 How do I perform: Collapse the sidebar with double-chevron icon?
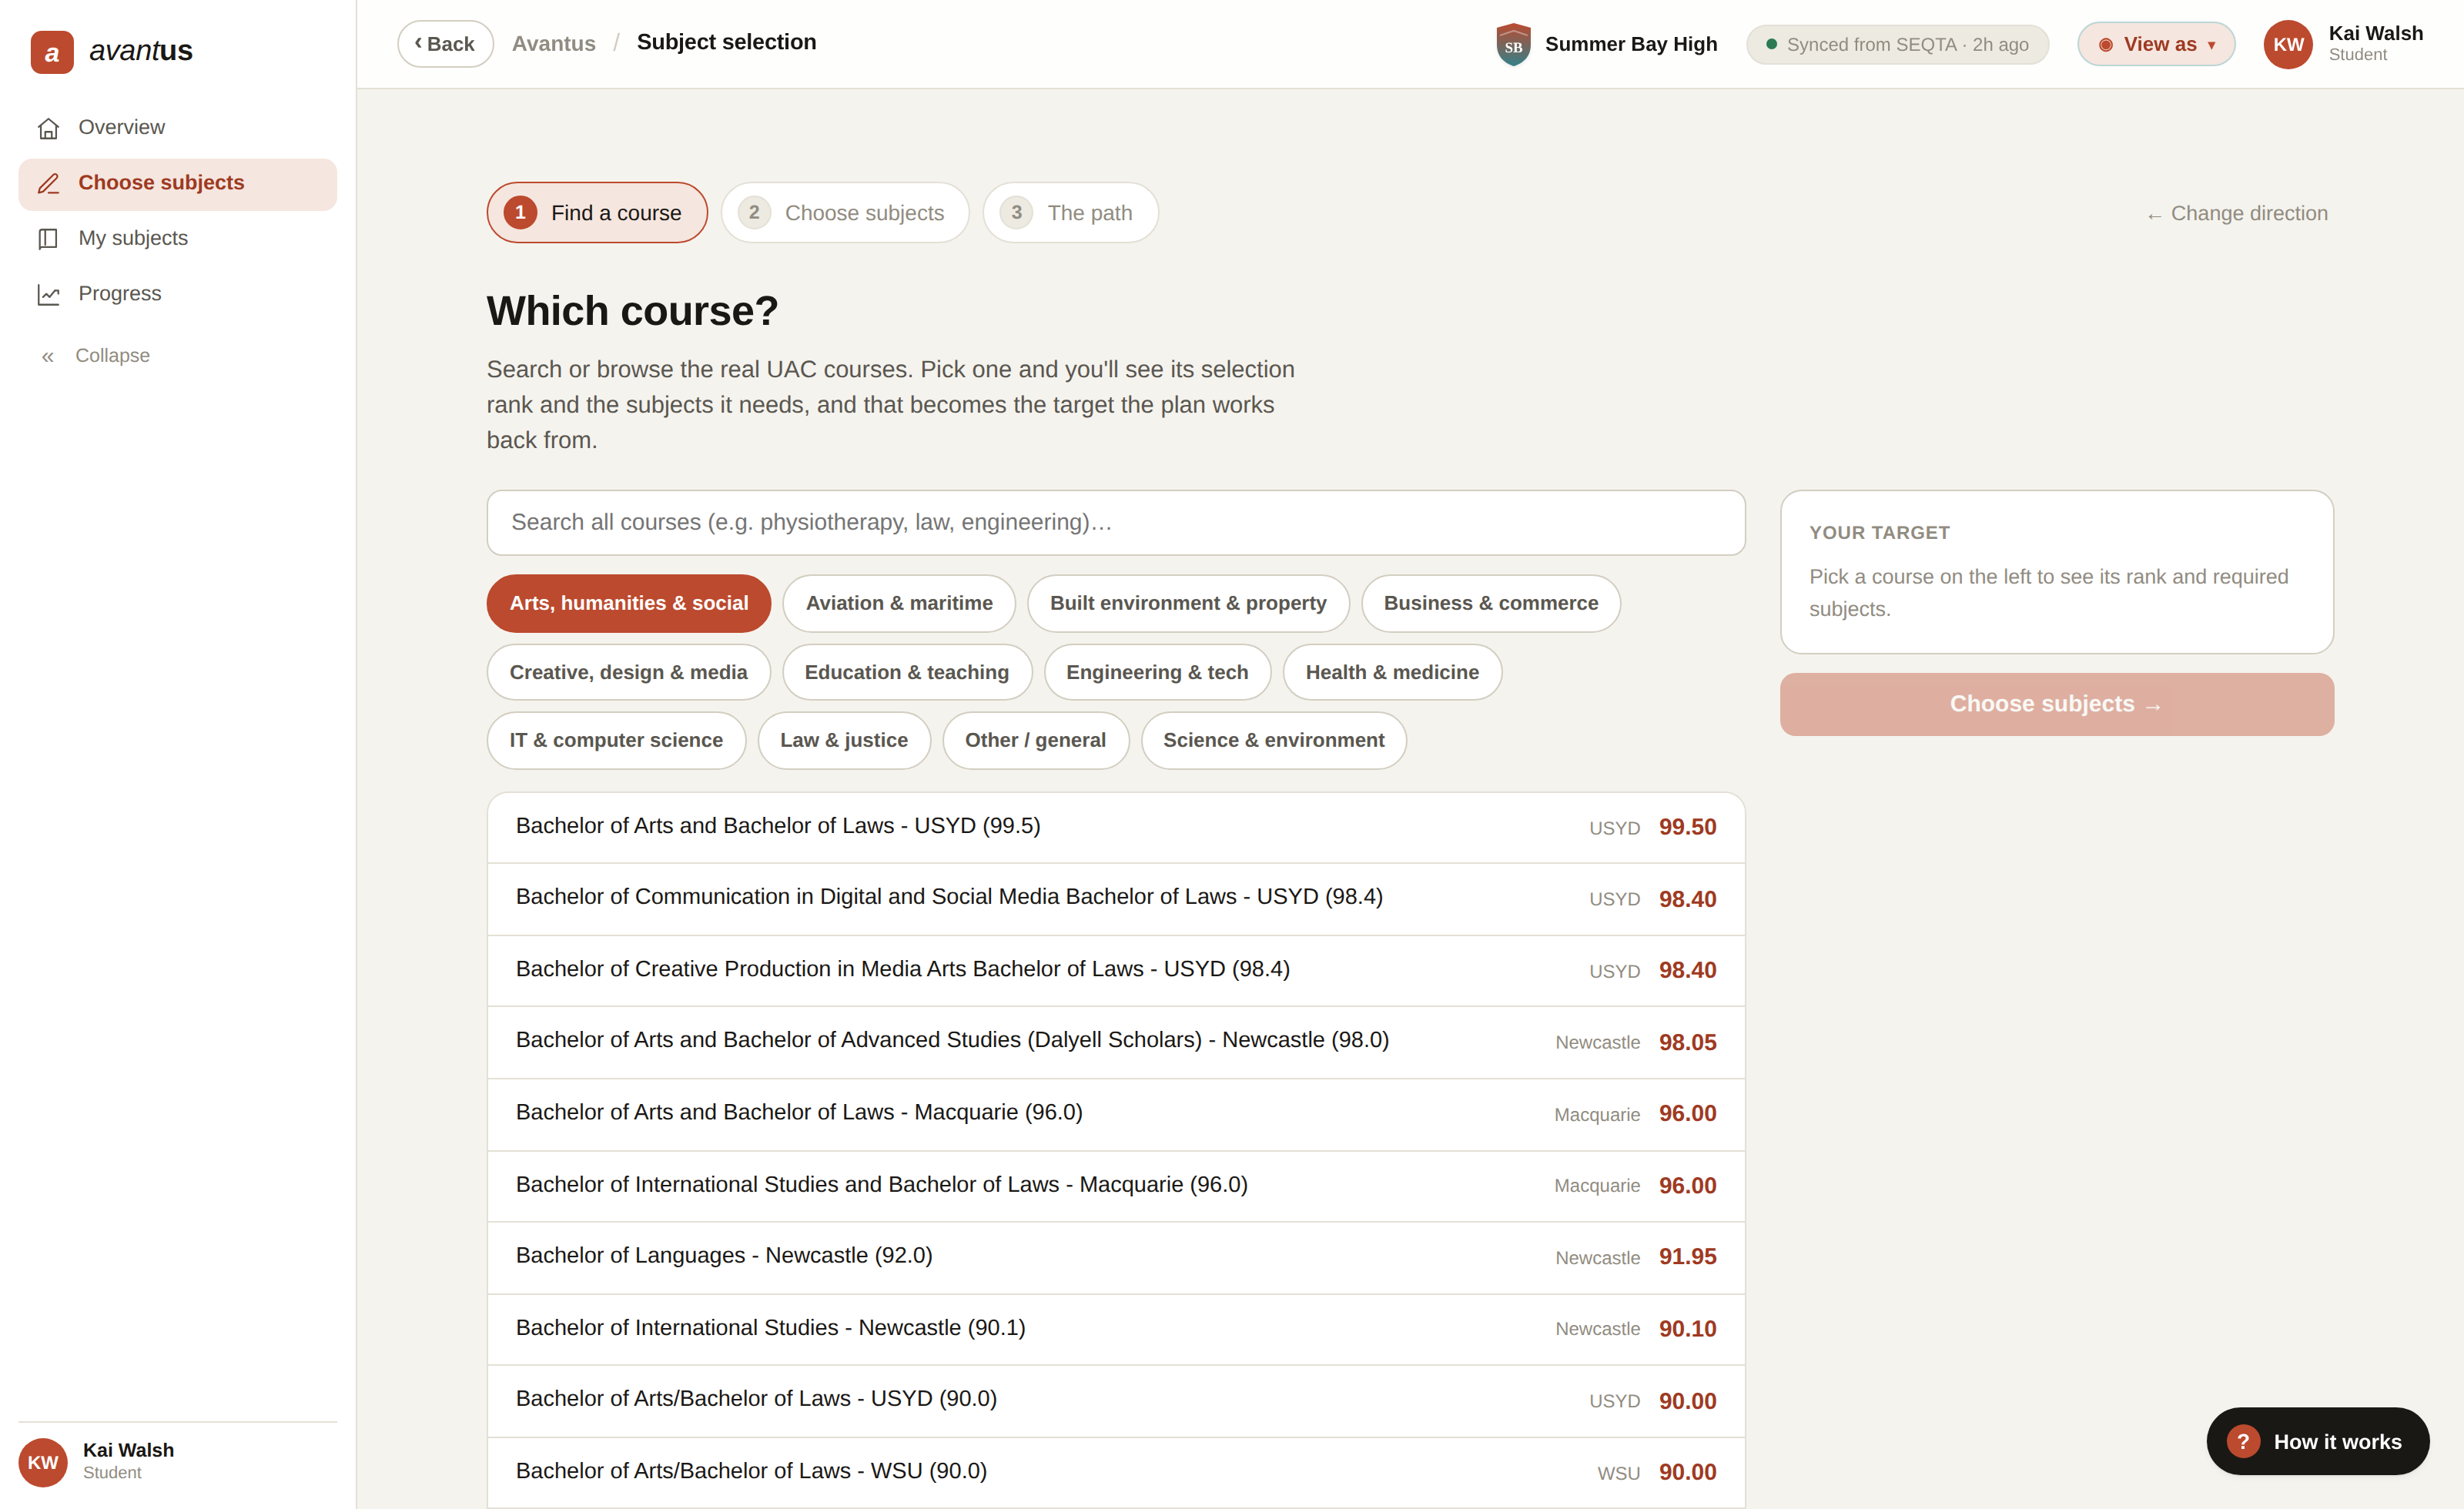47,357
